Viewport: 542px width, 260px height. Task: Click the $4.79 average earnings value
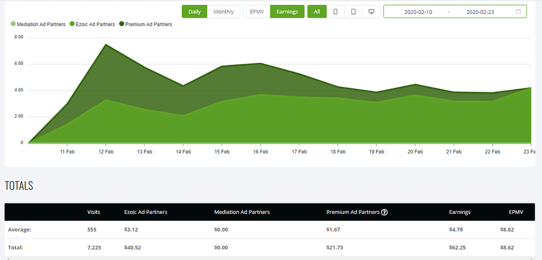tap(456, 230)
